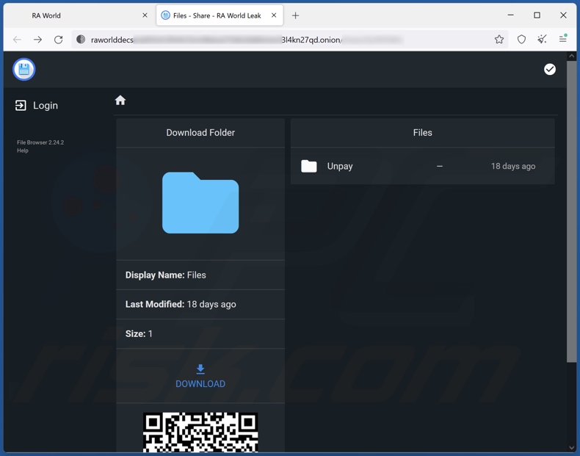Click the Last Modified: 18 days ago line
The width and height of the screenshot is (580, 456).
click(x=181, y=305)
